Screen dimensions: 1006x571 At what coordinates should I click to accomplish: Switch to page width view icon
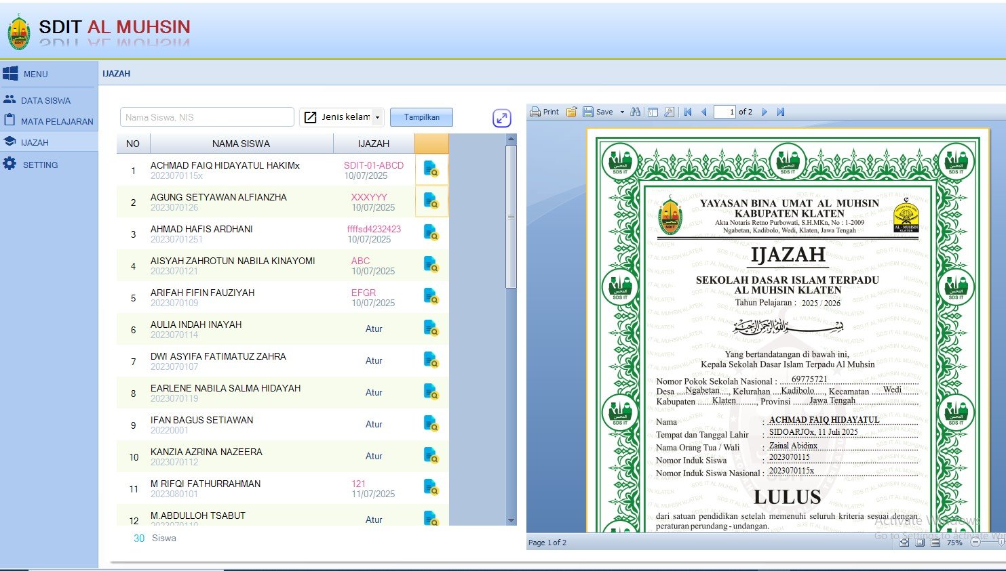905,542
